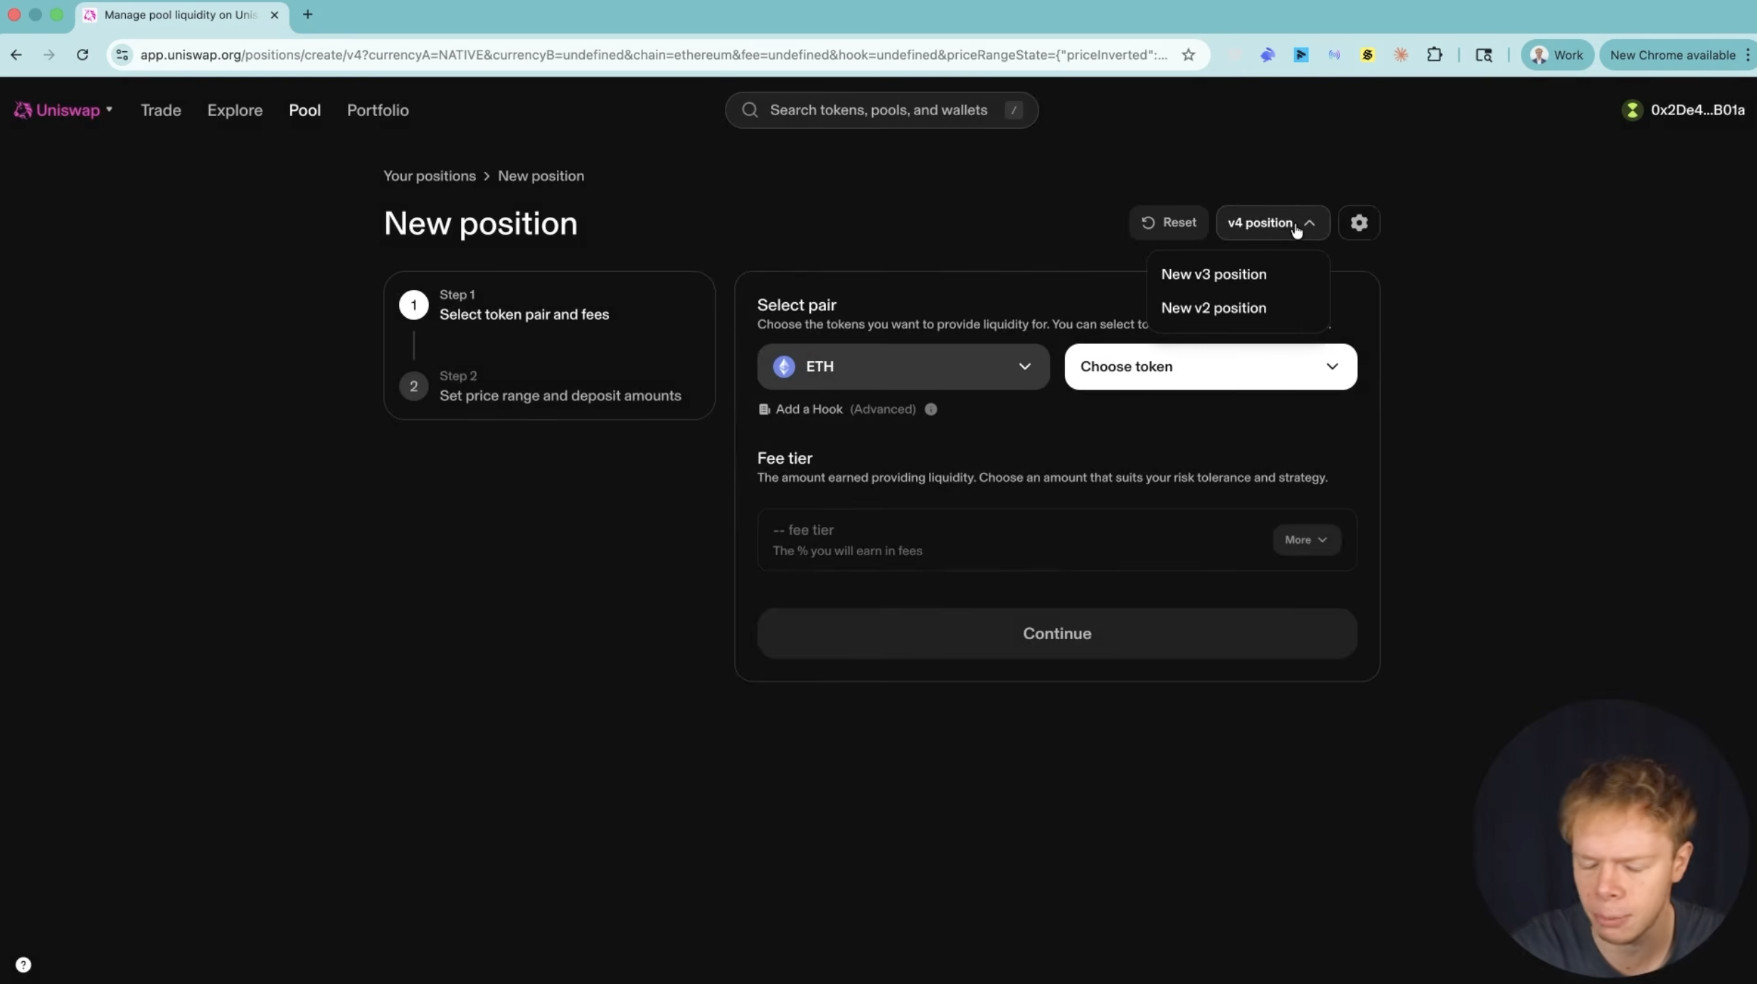Viewport: 1757px width, 984px height.
Task: Click the blue square extension icon
Action: pos(1301,55)
